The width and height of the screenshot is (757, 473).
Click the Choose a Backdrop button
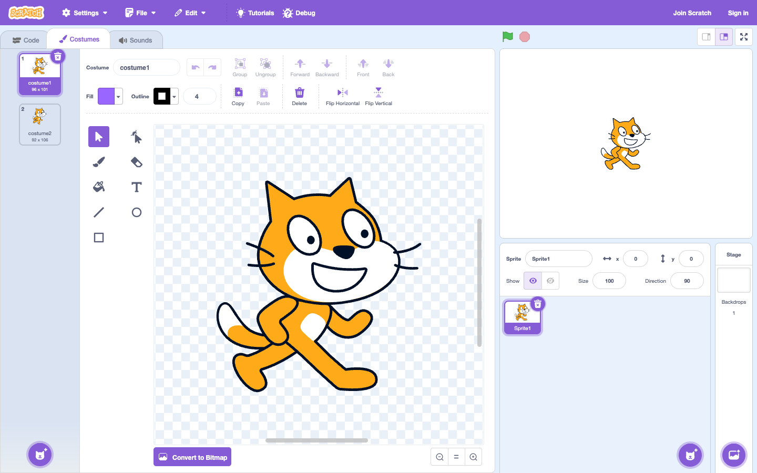tap(734, 455)
